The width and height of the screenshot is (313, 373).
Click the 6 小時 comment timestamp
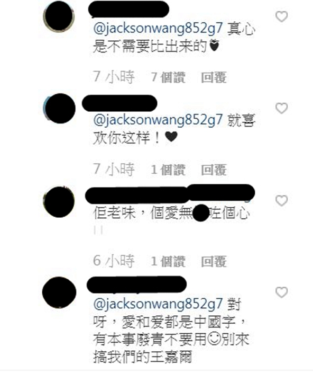coord(114,261)
